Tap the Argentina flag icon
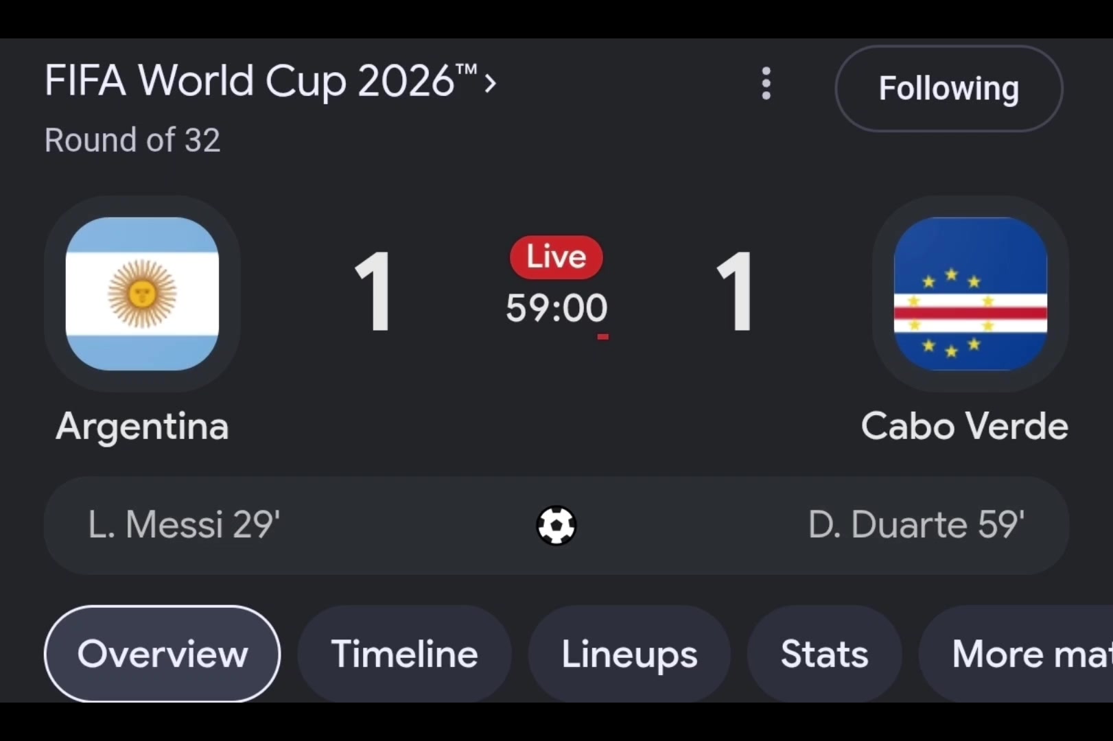Screen dimensions: 1113x741 click(x=142, y=294)
